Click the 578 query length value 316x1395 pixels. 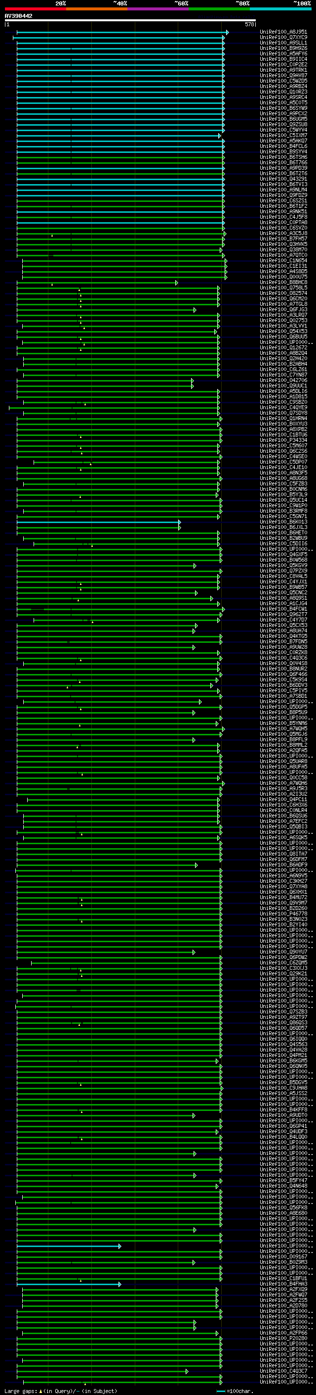pos(249,24)
